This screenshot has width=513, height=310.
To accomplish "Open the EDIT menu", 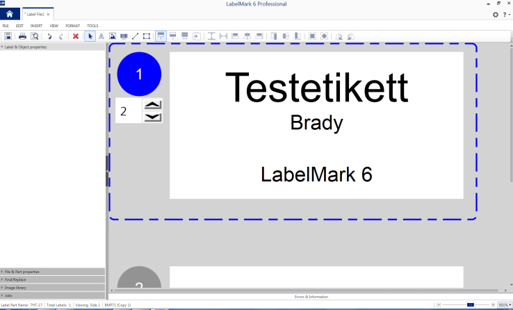I will click(x=19, y=26).
